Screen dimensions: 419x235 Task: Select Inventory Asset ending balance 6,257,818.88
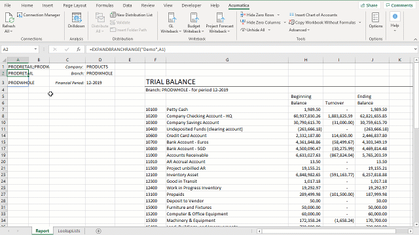[x=372, y=175]
